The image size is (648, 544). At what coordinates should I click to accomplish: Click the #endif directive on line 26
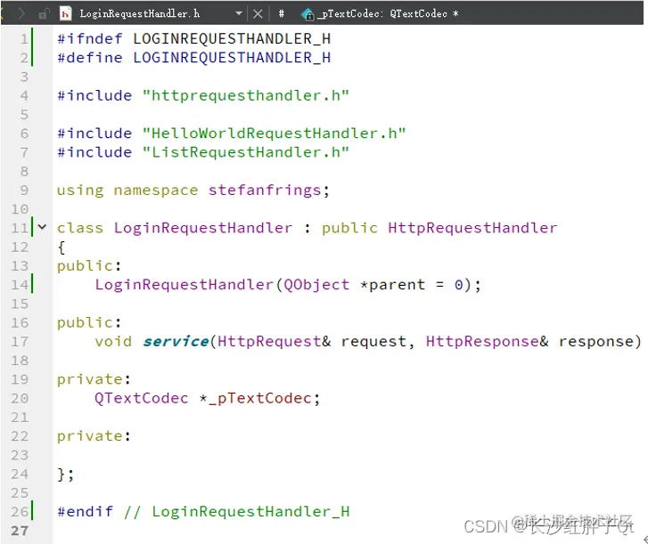tap(85, 512)
